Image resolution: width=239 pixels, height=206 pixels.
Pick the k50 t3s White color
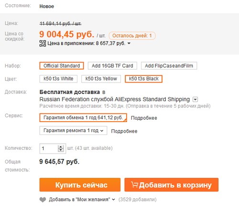pyautogui.click(x=58, y=79)
